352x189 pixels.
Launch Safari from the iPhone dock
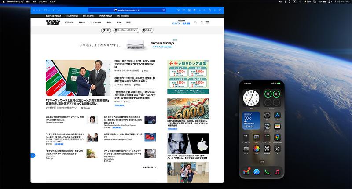257,172
